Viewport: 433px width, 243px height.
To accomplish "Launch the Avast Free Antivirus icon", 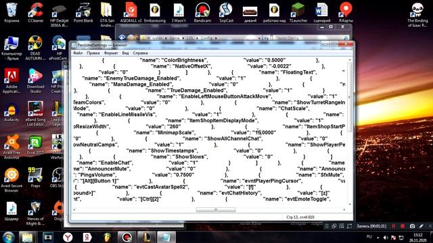I will 12,147.
